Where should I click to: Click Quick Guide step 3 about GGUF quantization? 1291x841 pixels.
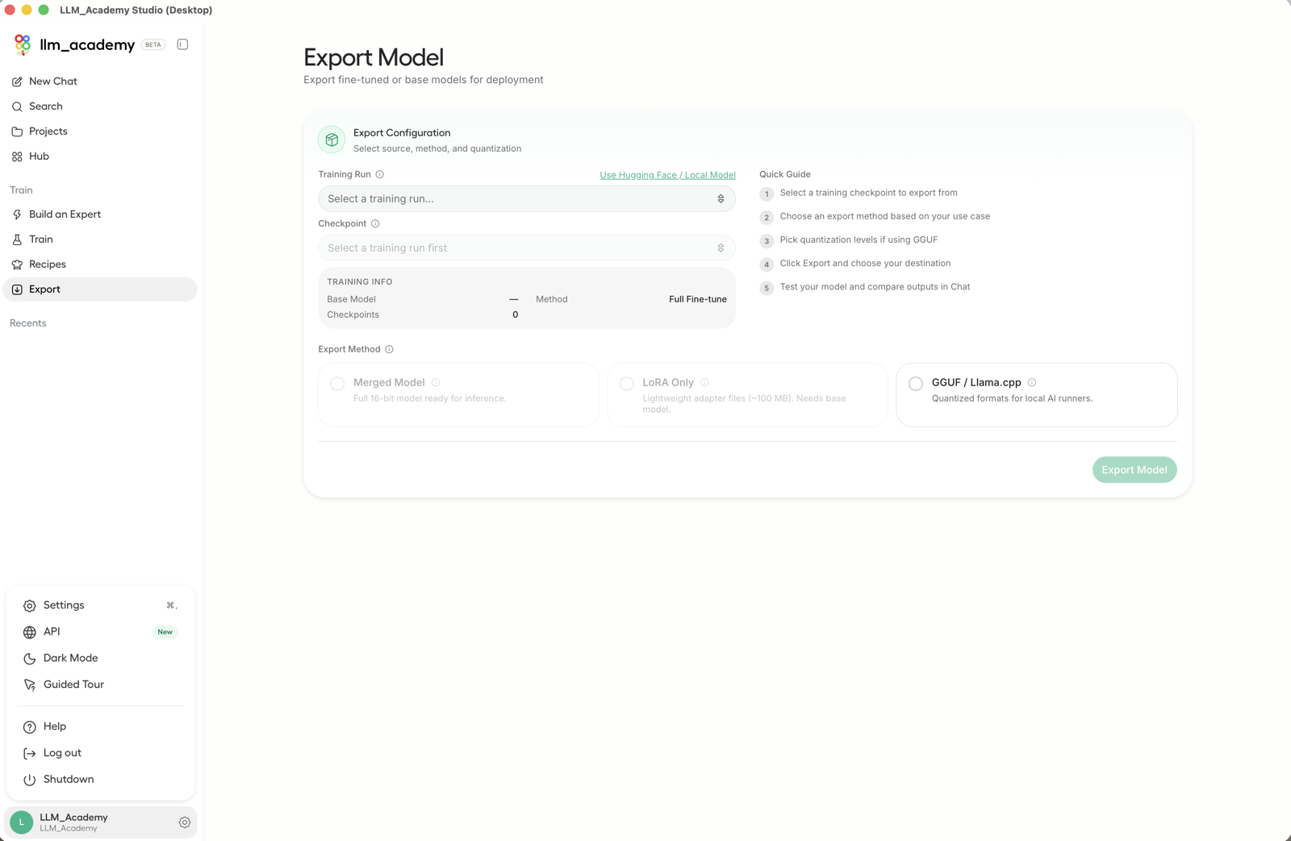click(859, 240)
